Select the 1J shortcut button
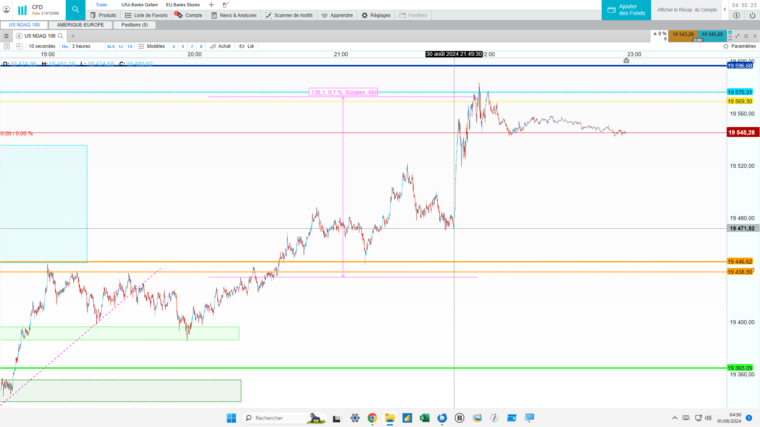 tap(121, 47)
